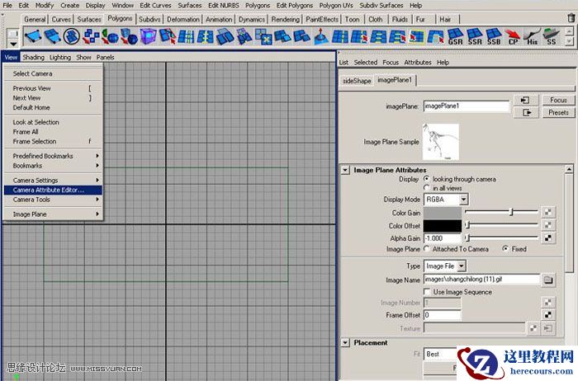
Task: Switch to the Rendering shelf tab
Action: coord(286,19)
